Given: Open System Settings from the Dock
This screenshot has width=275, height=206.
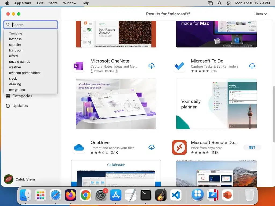Looking at the screenshot, I should (x=101, y=195).
